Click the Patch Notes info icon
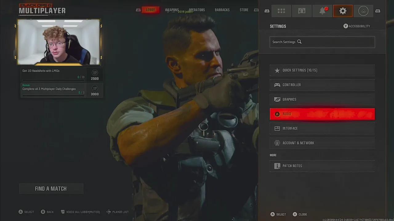The image size is (394, 221). [x=277, y=166]
